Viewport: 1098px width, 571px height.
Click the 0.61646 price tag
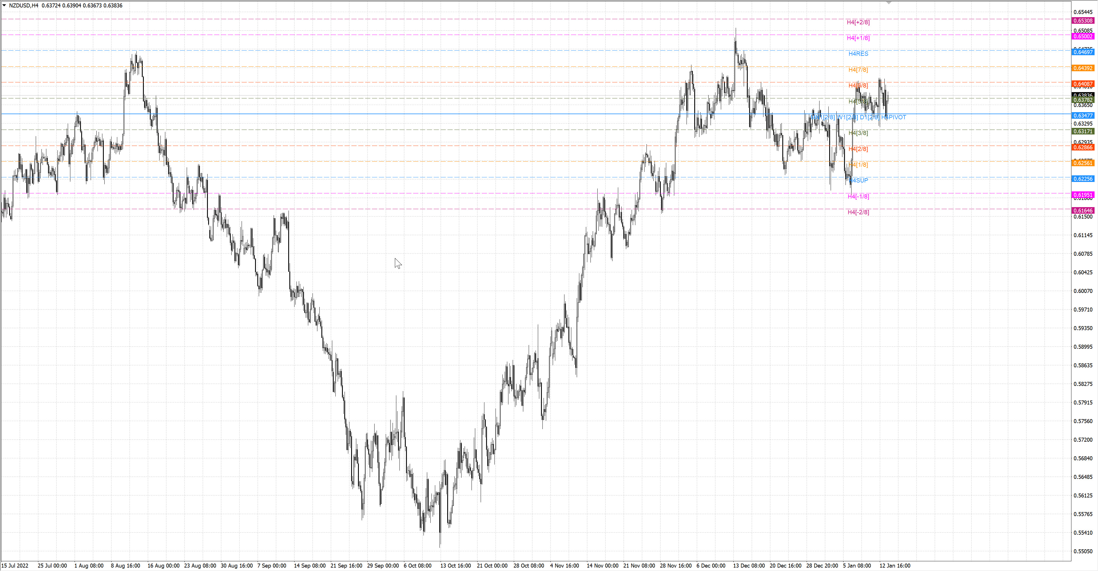[x=1083, y=210]
